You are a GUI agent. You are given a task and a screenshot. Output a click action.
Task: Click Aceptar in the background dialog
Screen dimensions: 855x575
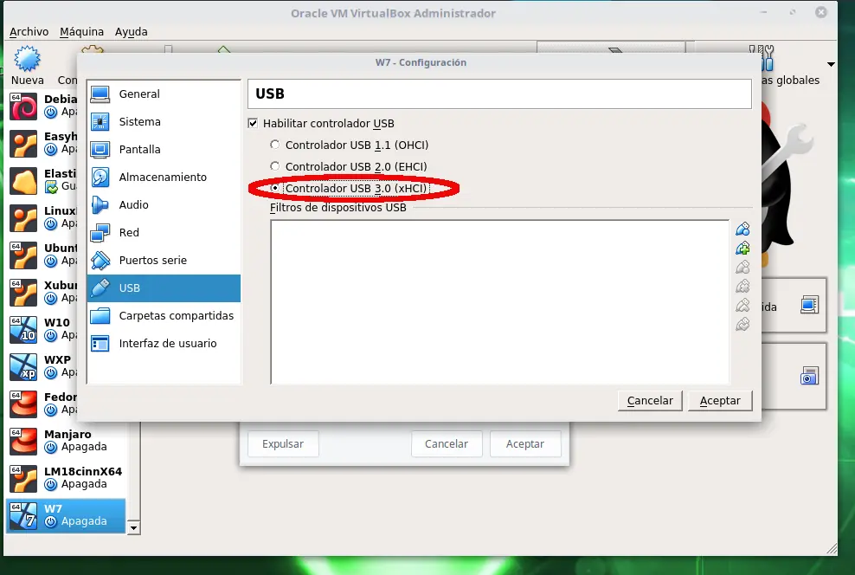[525, 444]
